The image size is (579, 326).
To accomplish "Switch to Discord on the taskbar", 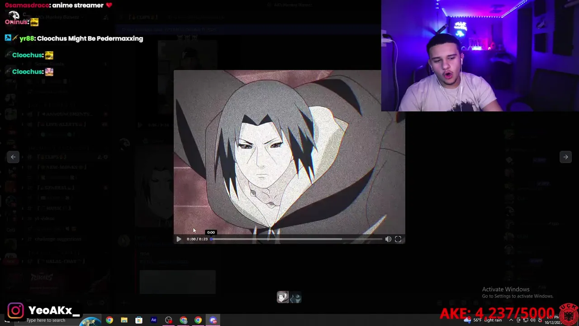I will click(x=213, y=320).
